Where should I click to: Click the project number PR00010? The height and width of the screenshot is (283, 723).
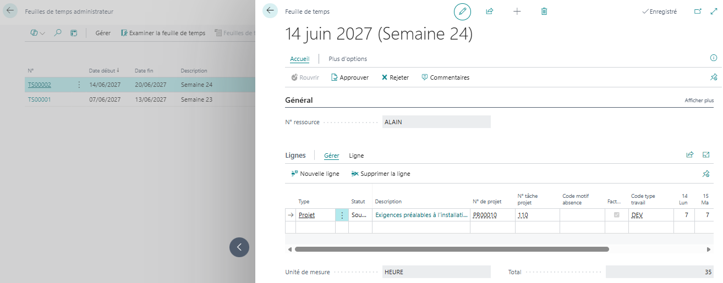point(485,215)
